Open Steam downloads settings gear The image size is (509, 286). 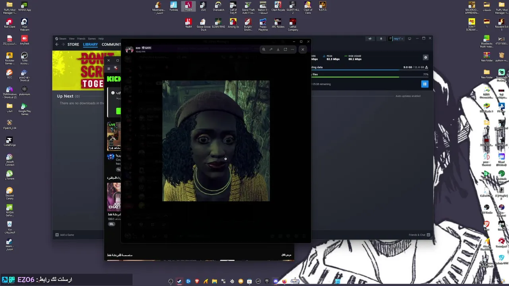[x=425, y=58]
